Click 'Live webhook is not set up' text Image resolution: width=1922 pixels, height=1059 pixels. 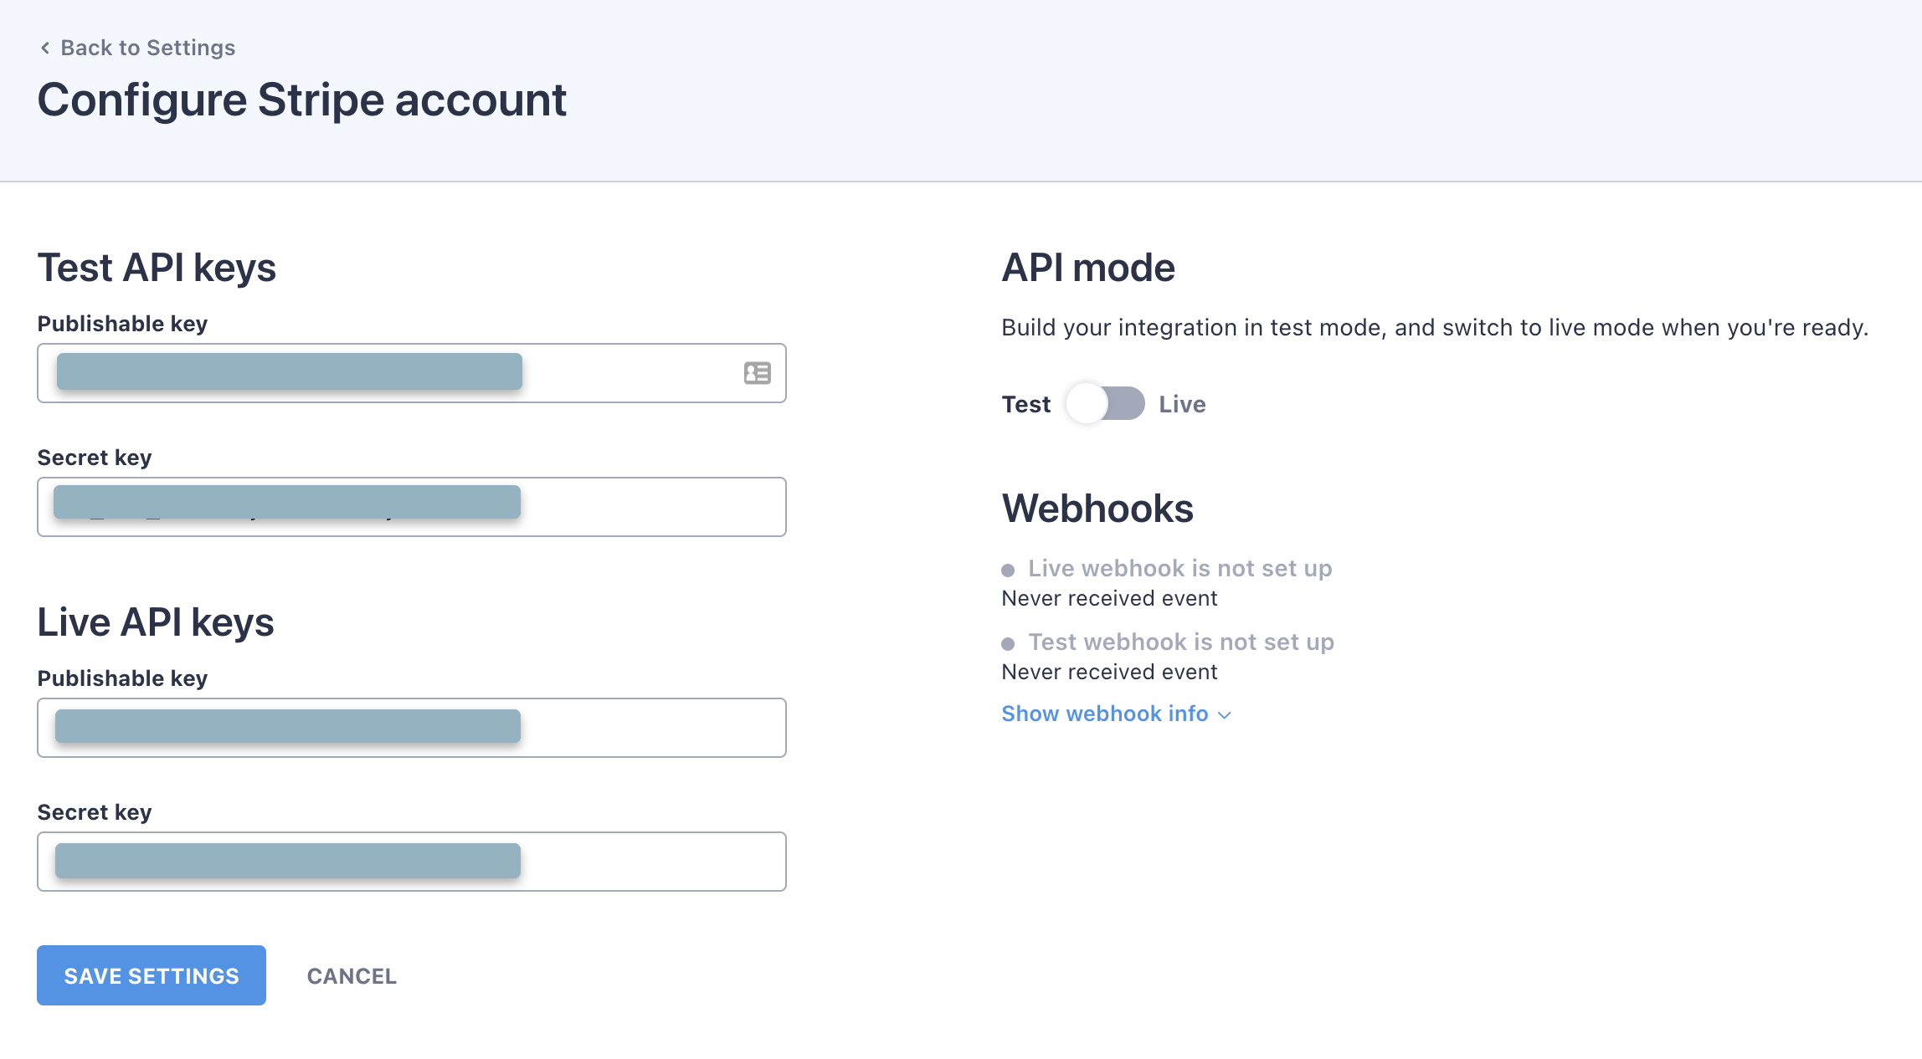pos(1179,568)
